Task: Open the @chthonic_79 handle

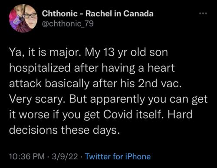Action: point(68,23)
